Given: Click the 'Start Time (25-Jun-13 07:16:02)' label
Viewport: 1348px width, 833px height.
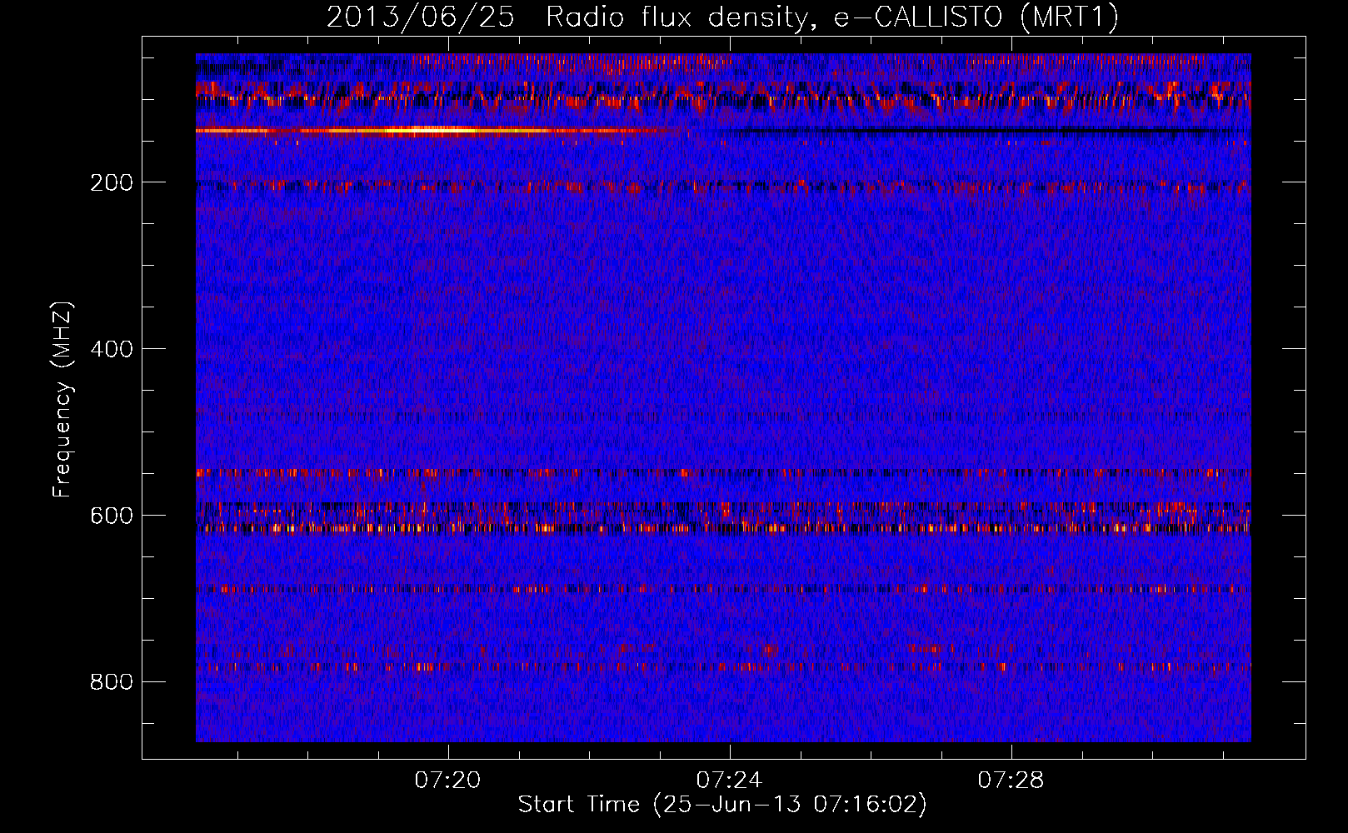Looking at the screenshot, I should pos(722,805).
